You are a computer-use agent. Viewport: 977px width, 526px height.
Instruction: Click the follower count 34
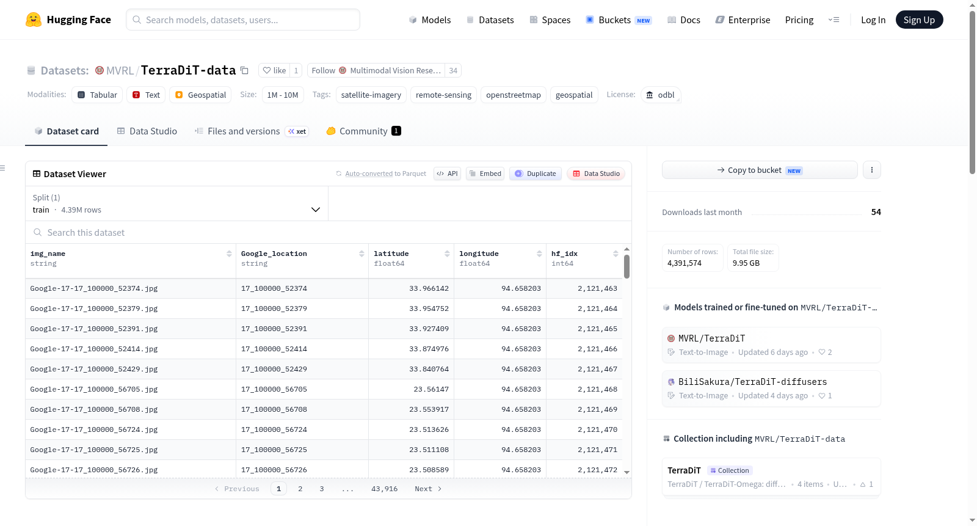click(x=453, y=70)
